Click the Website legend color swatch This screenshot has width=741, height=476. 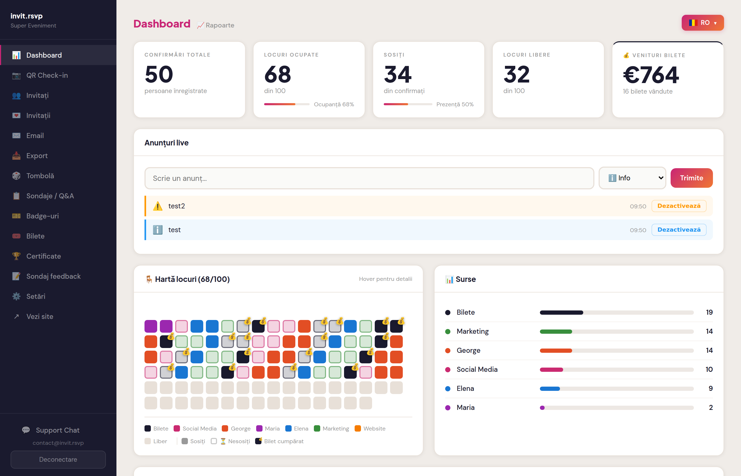(358, 428)
